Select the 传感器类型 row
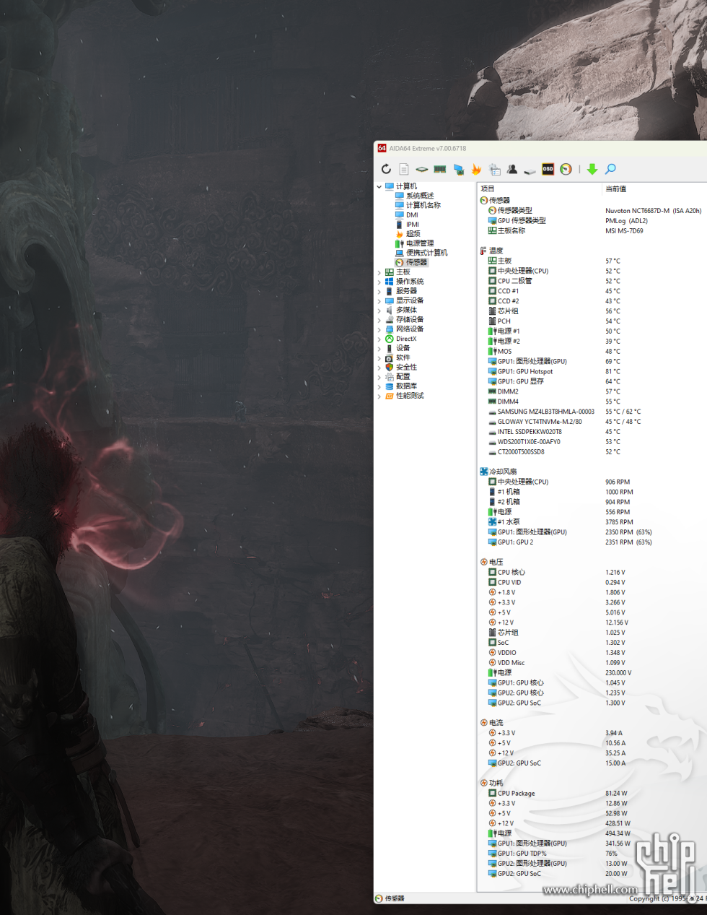Image resolution: width=707 pixels, height=915 pixels. (x=592, y=210)
